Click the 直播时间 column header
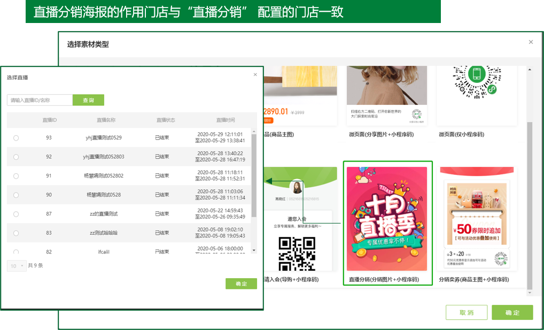This screenshot has width=544, height=330. point(225,120)
